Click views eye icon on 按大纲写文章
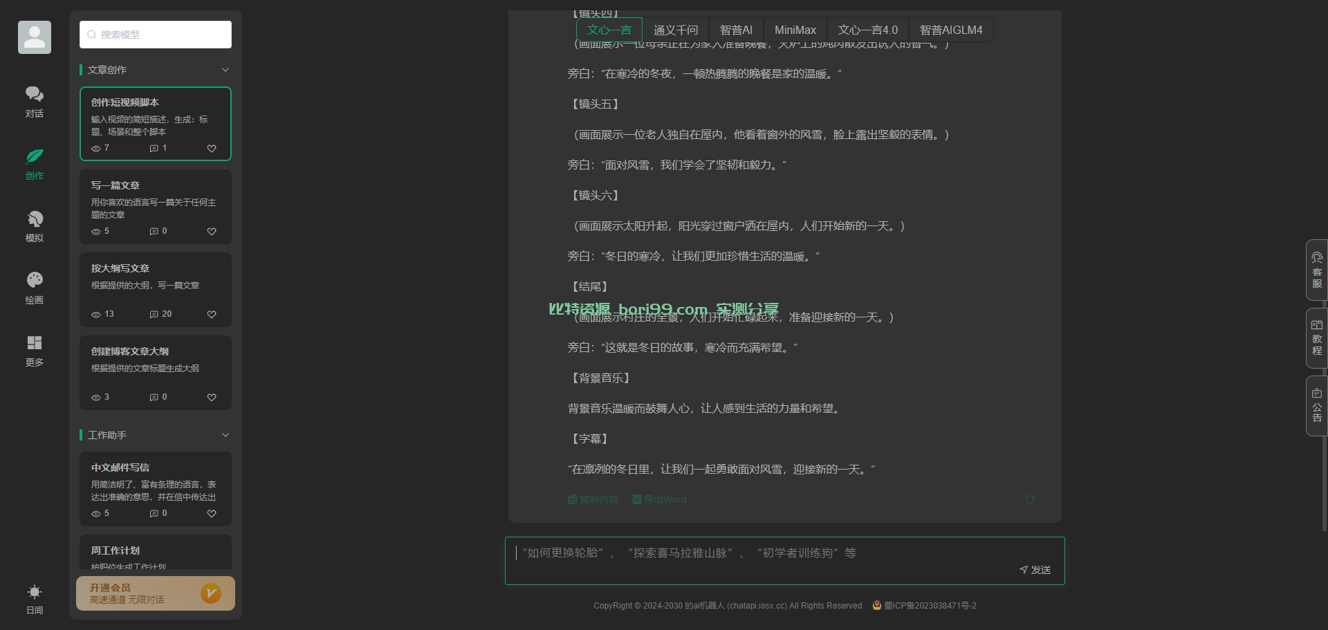The width and height of the screenshot is (1328, 630). (x=96, y=315)
